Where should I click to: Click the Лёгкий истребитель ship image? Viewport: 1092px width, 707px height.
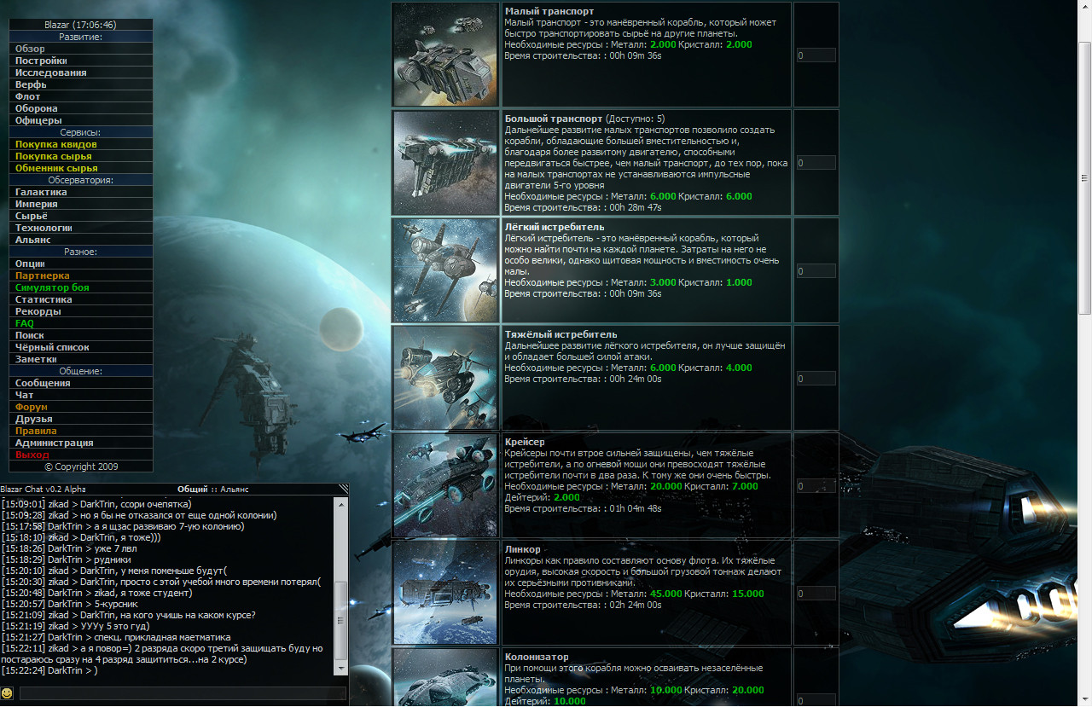[445, 270]
